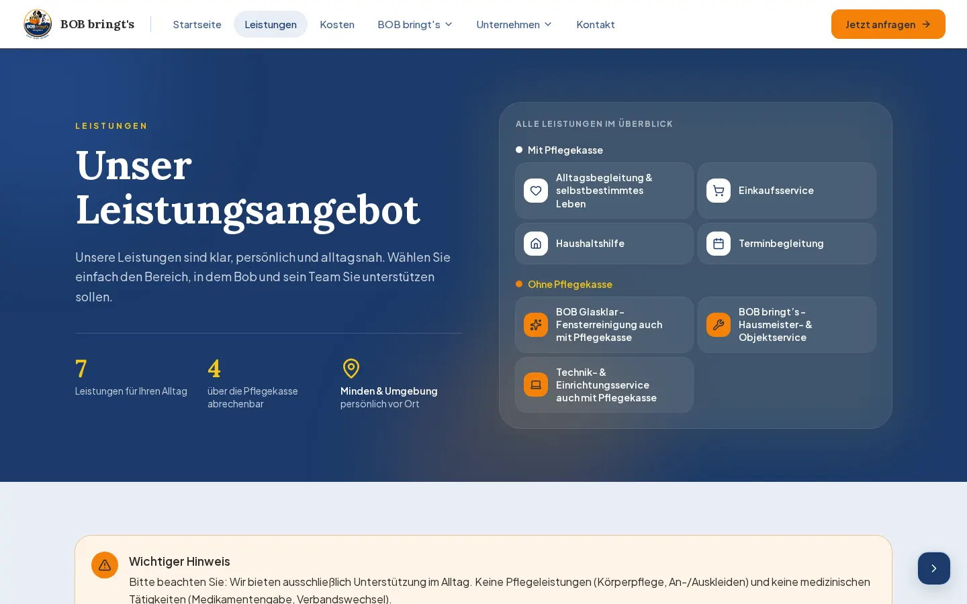Image resolution: width=967 pixels, height=604 pixels.
Task: Click the laptop icon for Technik service
Action: coord(536,385)
